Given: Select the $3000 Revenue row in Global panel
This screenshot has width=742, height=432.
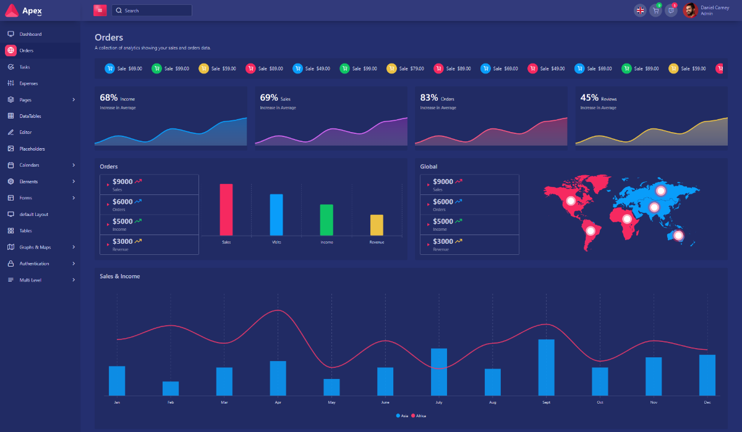Looking at the screenshot, I should point(469,244).
